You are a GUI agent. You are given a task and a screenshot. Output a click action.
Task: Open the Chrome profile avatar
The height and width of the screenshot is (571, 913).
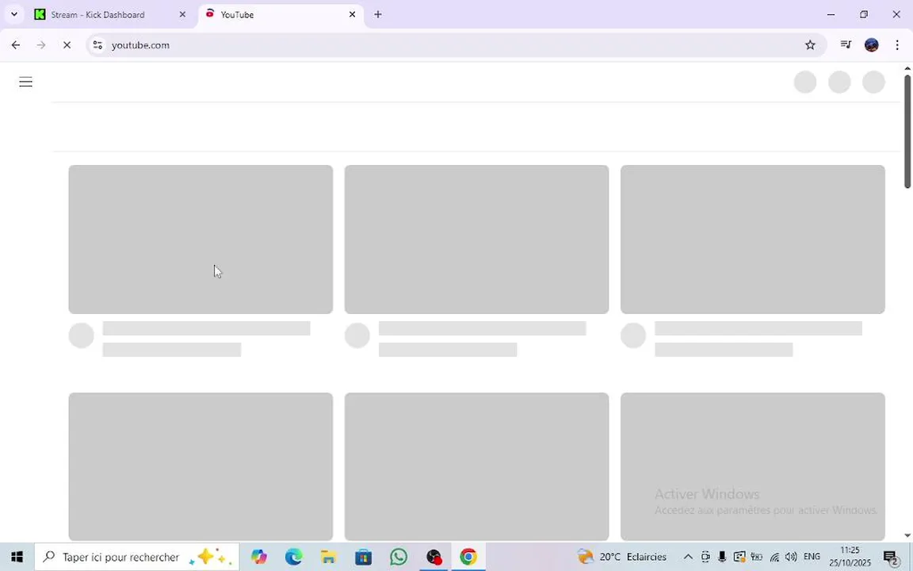871,45
